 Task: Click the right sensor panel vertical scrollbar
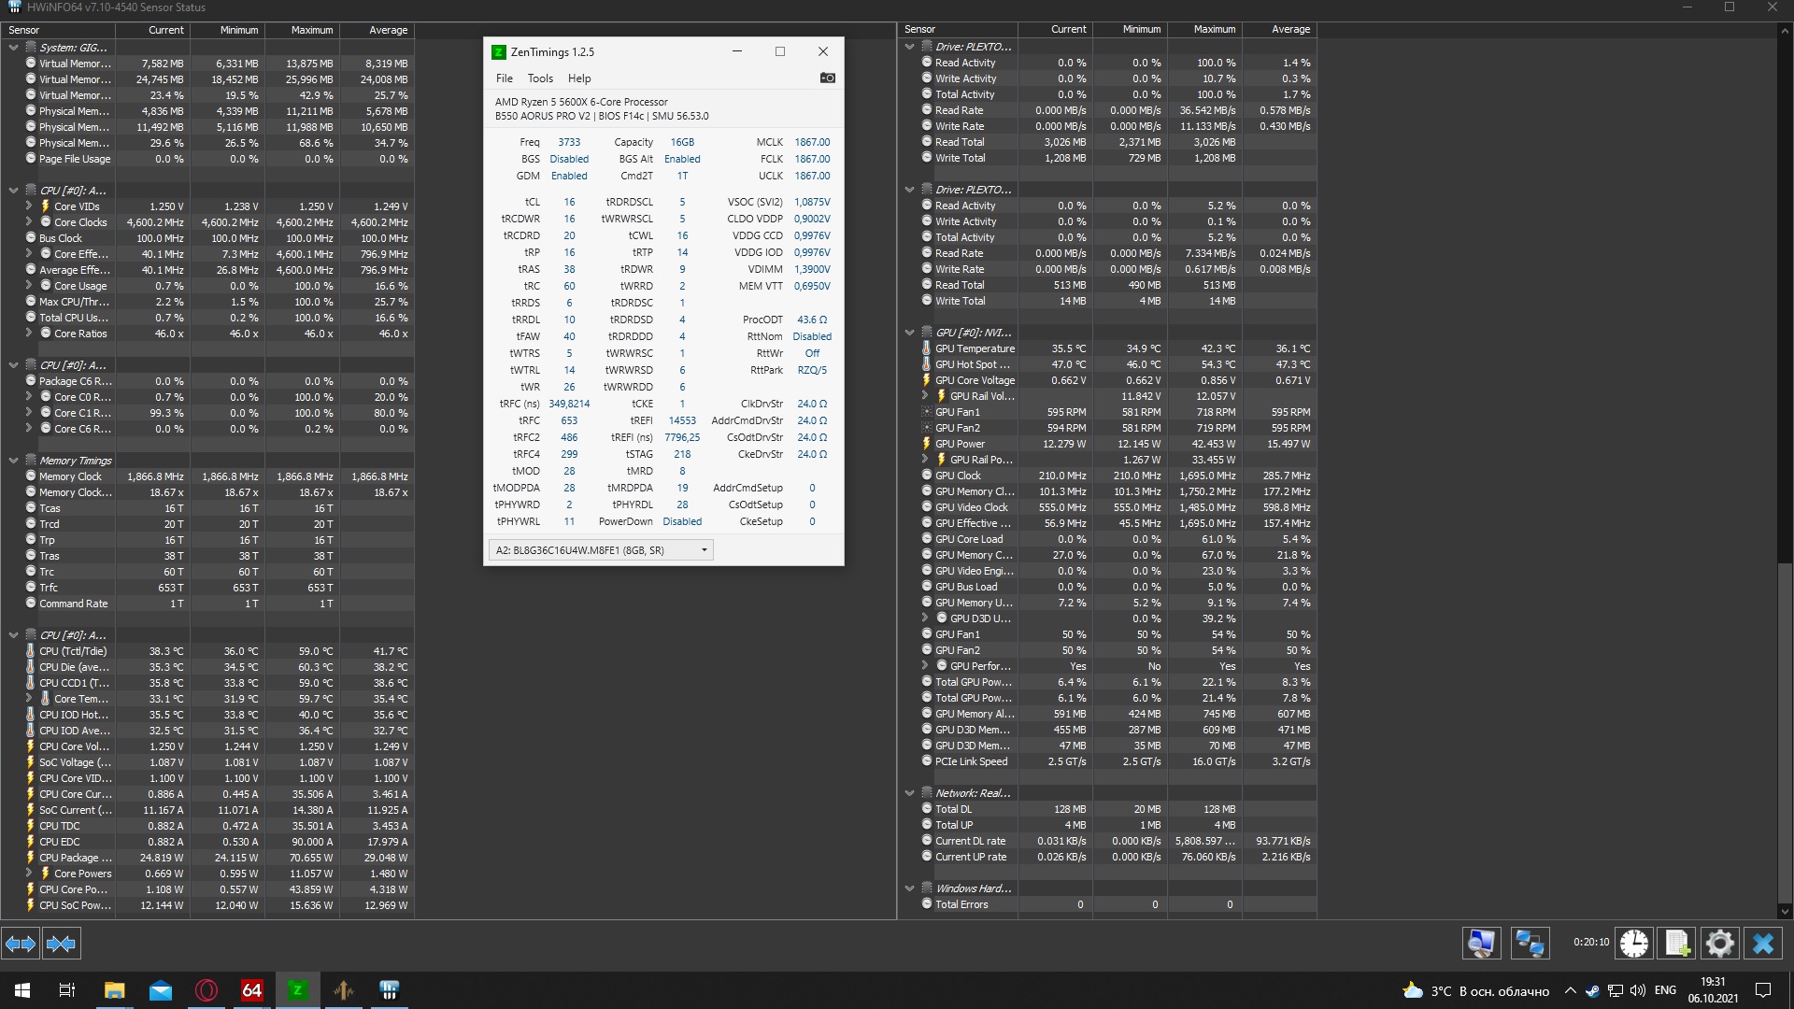coord(1785,729)
